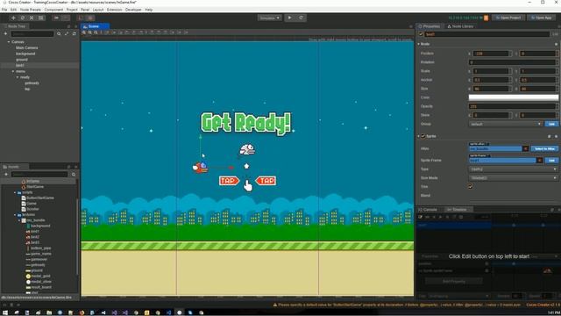
Task: Click the Open App button
Action: coord(542,18)
